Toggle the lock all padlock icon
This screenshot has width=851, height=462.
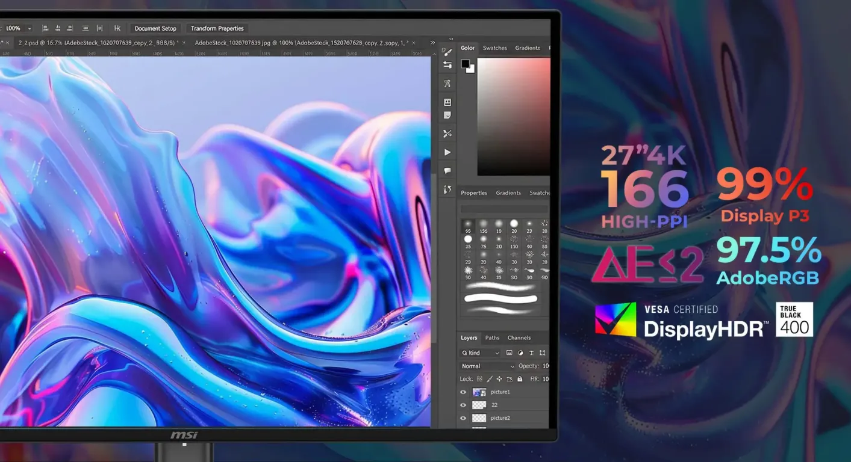520,379
